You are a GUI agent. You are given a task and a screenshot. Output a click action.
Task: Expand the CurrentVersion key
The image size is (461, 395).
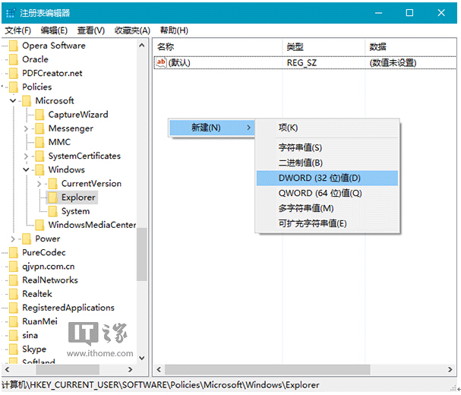click(x=39, y=184)
